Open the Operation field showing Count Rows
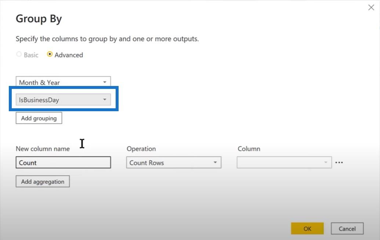 [x=174, y=162]
